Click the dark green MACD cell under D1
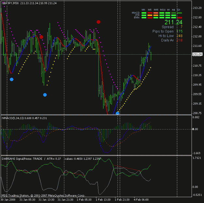 tap(180, 13)
